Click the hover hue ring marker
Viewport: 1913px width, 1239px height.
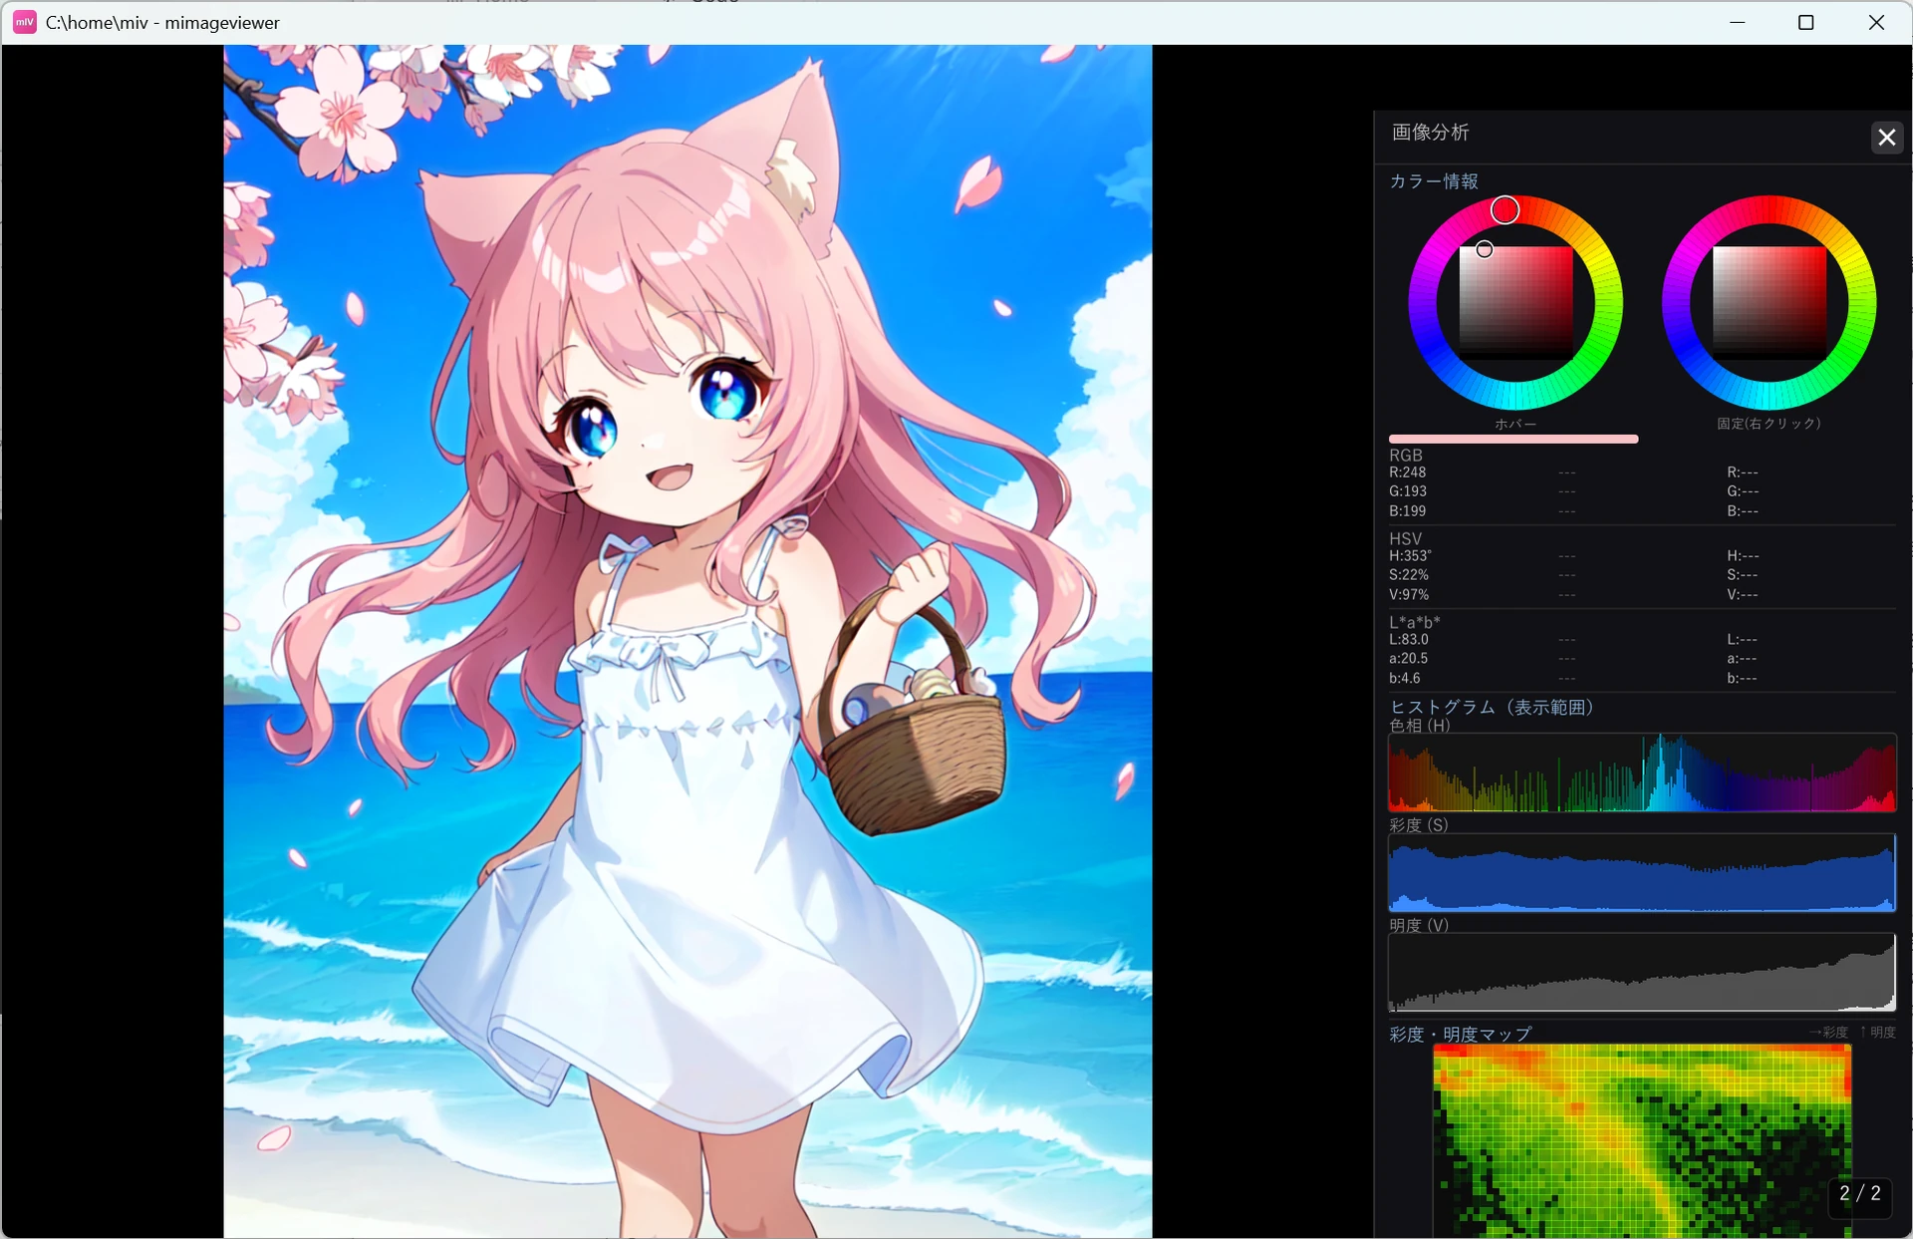point(1504,210)
